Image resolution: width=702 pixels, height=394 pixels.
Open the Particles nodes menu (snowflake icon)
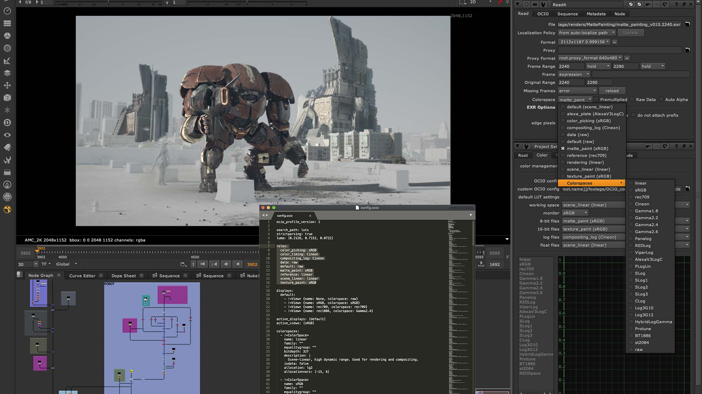click(x=7, y=109)
